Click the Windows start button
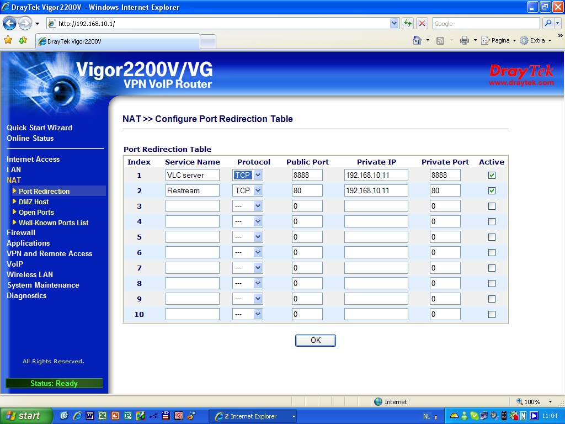This screenshot has height=424, width=565. point(26,416)
